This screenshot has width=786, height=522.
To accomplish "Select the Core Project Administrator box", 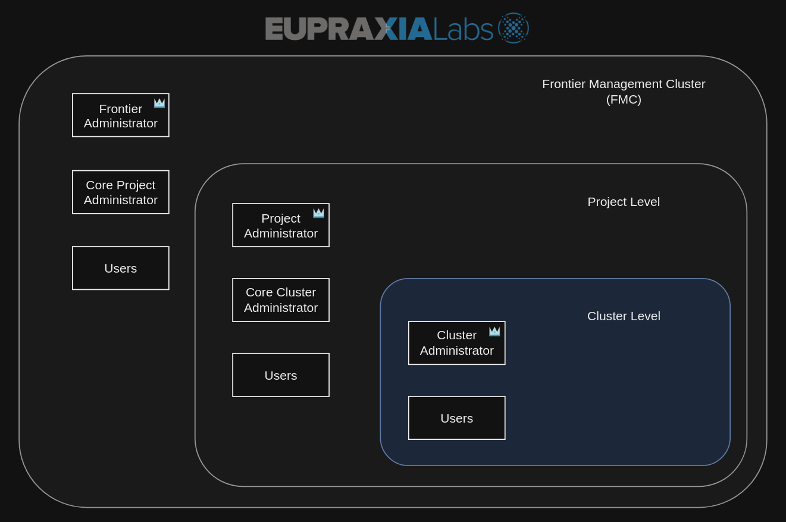I will click(x=121, y=192).
